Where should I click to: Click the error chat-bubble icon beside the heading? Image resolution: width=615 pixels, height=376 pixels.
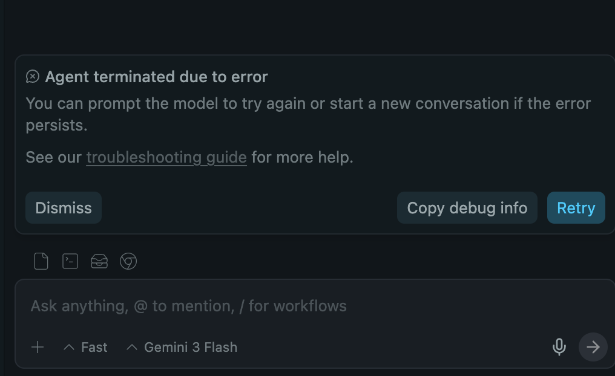point(33,77)
